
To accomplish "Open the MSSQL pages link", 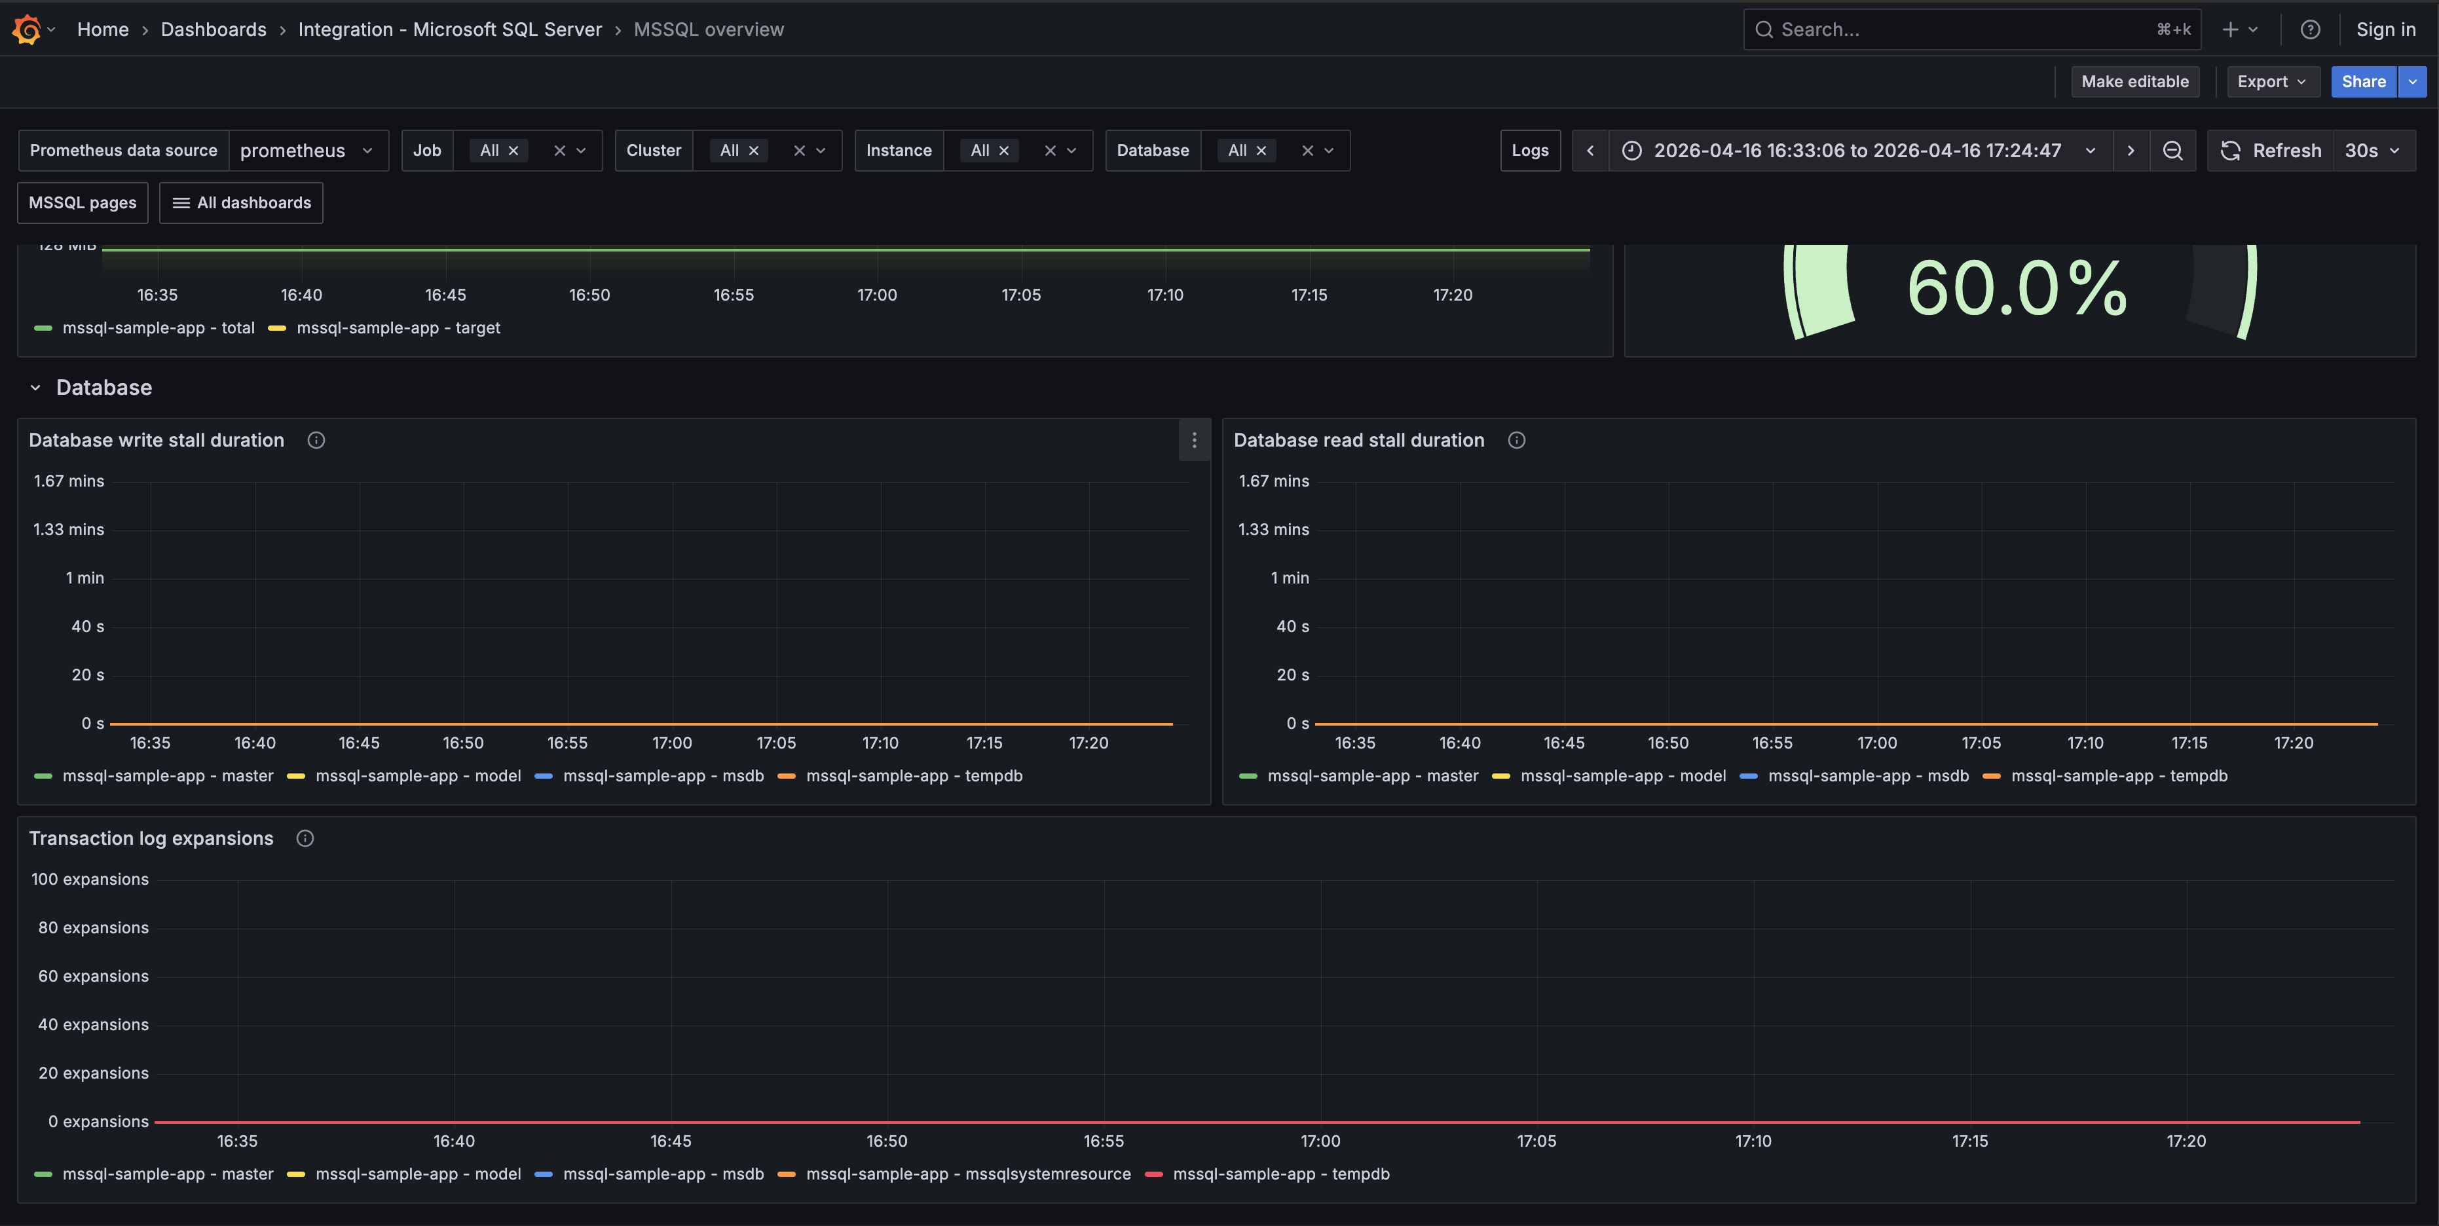I will (83, 202).
